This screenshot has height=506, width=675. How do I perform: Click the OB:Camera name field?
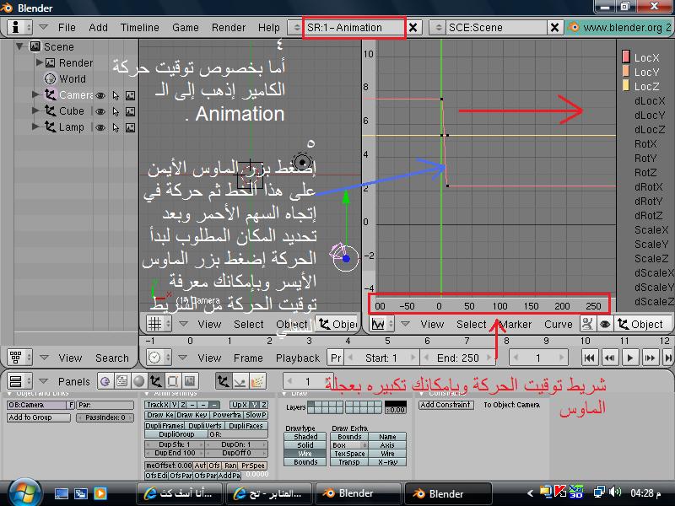click(37, 405)
